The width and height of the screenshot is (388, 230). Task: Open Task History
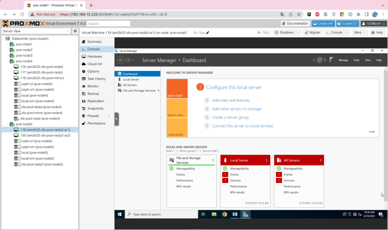click(97, 79)
